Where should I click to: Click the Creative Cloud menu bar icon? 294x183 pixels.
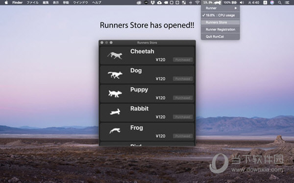(139, 2)
